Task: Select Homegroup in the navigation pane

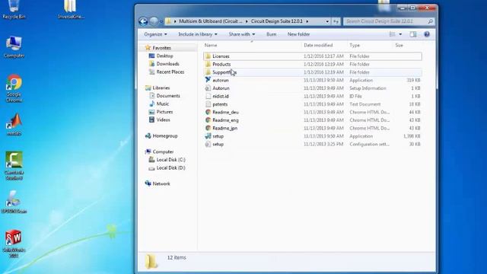Action: tap(165, 135)
